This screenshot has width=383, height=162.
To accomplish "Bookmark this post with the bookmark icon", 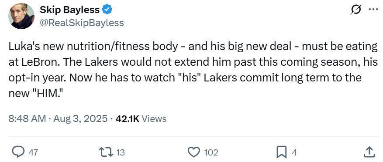I will 282,153.
